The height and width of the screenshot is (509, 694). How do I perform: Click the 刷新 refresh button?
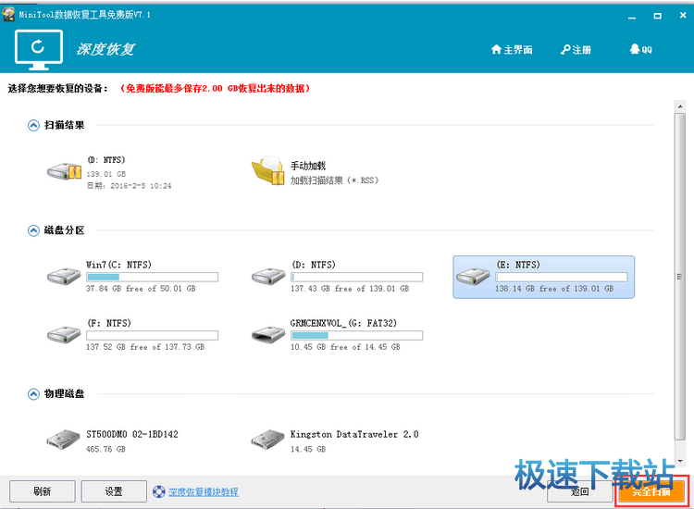43,491
